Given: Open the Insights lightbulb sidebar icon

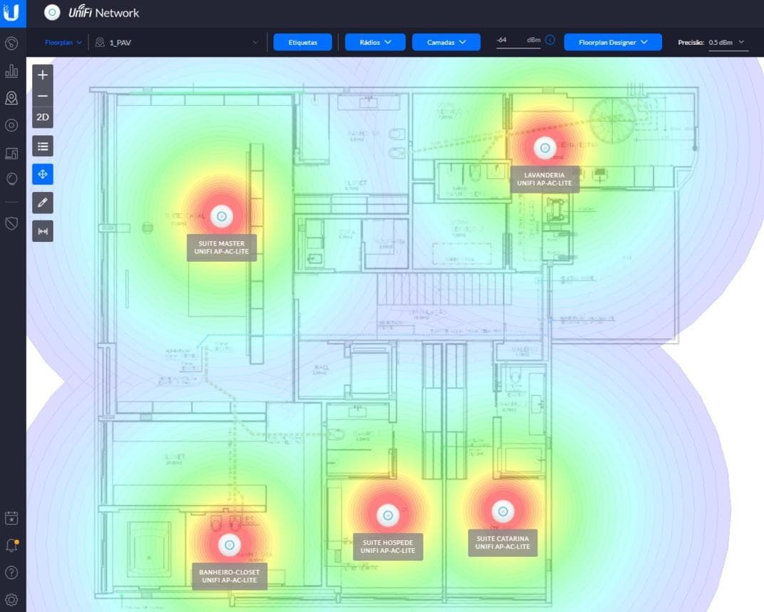Looking at the screenshot, I should [x=11, y=179].
